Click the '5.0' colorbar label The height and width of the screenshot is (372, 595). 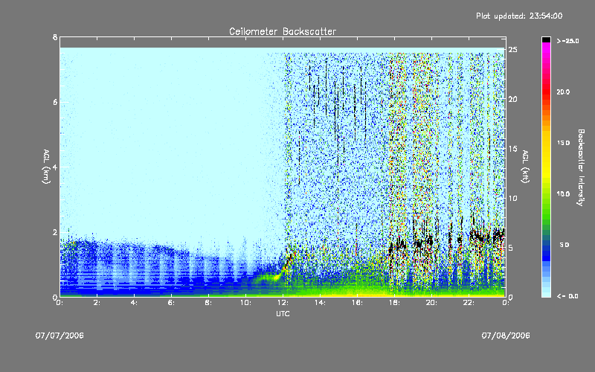(565, 245)
